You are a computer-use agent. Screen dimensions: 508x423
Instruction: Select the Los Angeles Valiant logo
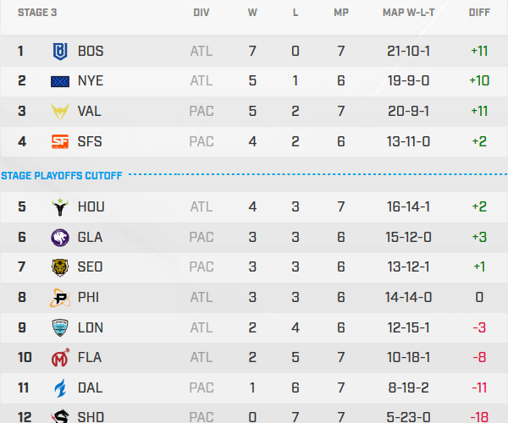[x=60, y=112]
